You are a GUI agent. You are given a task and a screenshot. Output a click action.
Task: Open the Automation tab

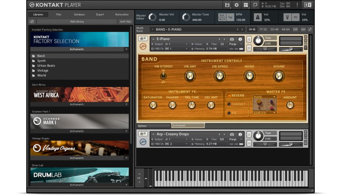click(122, 15)
